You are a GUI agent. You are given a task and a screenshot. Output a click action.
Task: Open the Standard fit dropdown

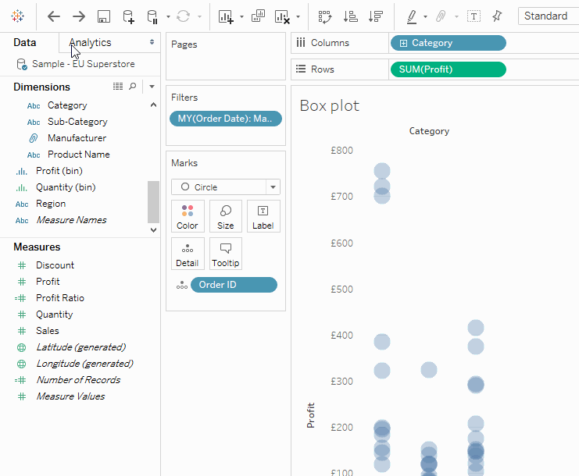pos(547,16)
